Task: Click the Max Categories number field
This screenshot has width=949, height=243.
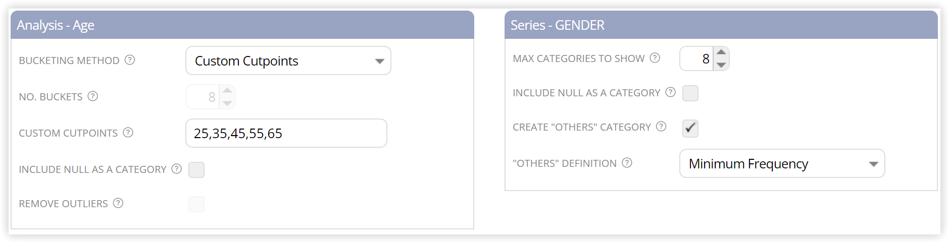Action: (697, 58)
